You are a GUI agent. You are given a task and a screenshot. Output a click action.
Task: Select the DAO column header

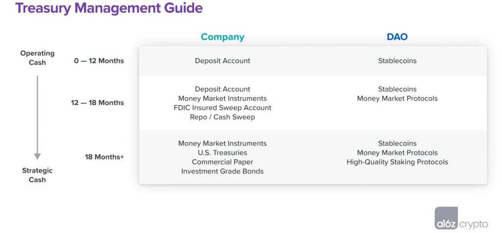point(397,37)
